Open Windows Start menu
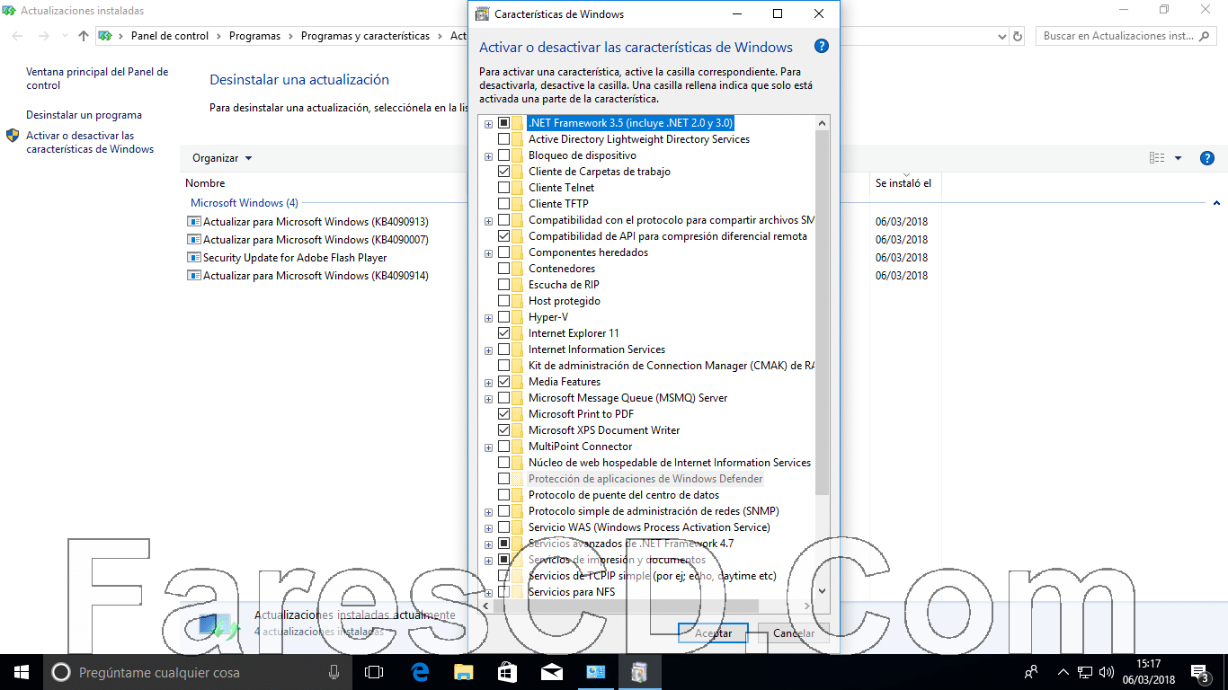Screen dimensions: 1228x690 pos(22,672)
